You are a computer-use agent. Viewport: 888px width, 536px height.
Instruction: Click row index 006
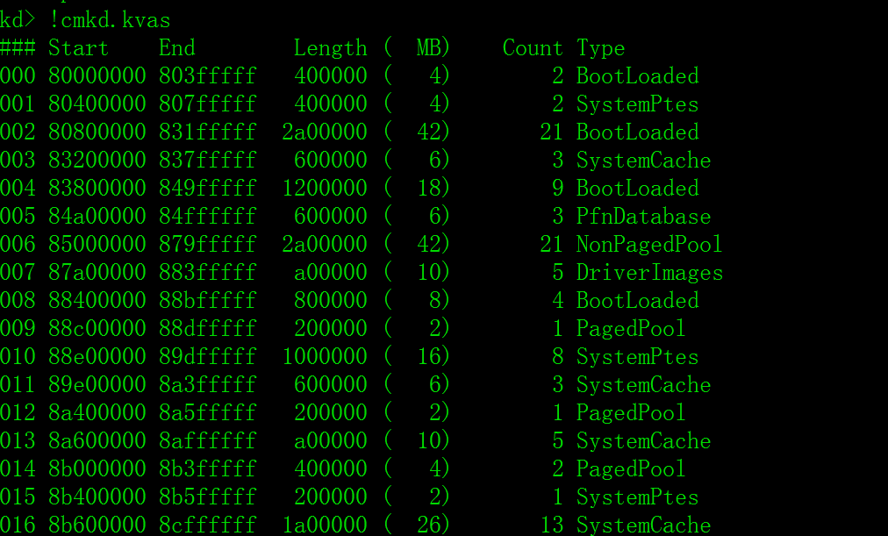pyautogui.click(x=18, y=244)
